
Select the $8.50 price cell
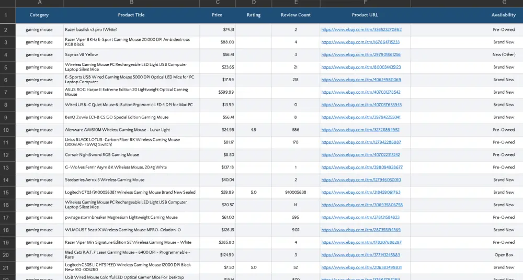tap(218, 155)
